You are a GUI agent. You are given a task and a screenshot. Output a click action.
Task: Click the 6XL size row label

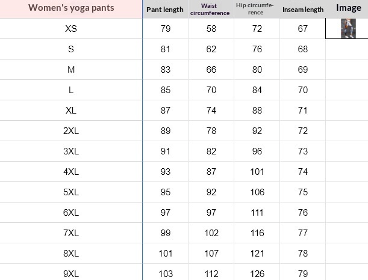[71, 213]
